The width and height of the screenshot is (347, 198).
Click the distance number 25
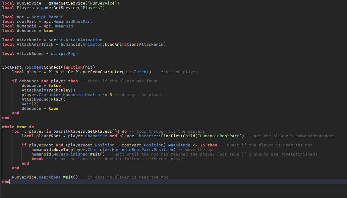tap(203, 145)
